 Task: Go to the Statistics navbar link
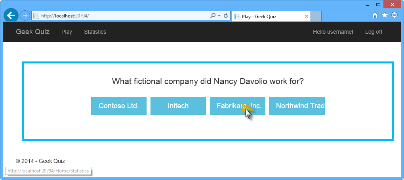click(x=95, y=32)
